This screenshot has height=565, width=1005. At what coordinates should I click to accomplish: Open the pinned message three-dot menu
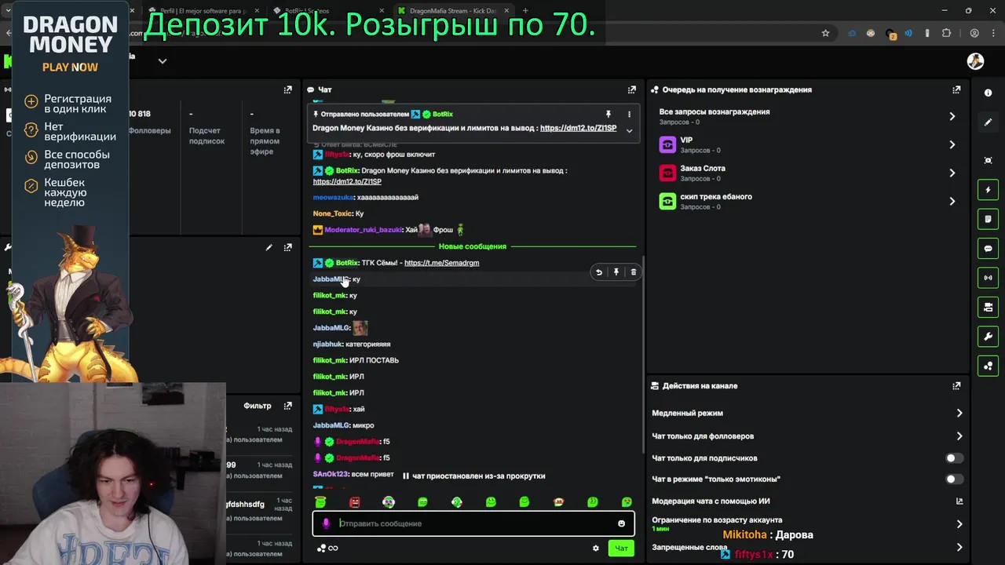click(629, 115)
